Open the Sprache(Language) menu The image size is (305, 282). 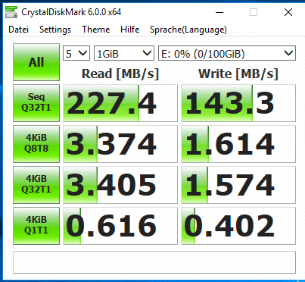pos(188,30)
